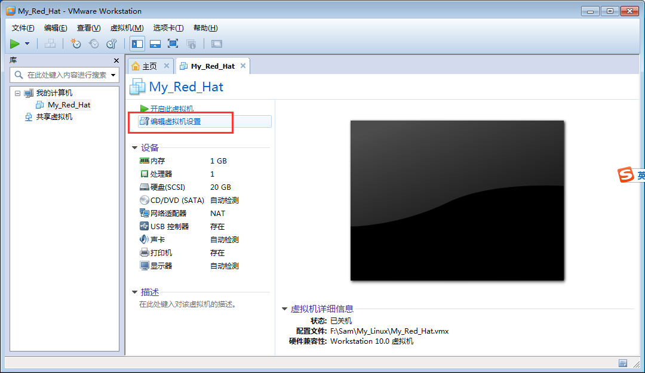Click the 声卡 sound card icon
The width and height of the screenshot is (645, 373).
tap(144, 239)
